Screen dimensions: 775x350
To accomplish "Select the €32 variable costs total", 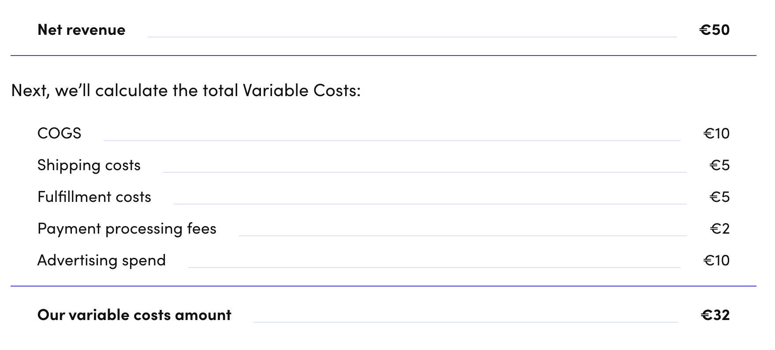I will point(715,315).
